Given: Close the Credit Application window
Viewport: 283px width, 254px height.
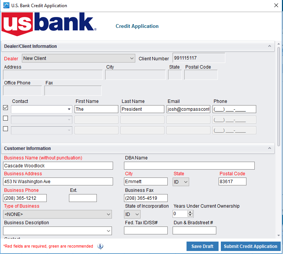Looking at the screenshot, I should pyautogui.click(x=276, y=5).
